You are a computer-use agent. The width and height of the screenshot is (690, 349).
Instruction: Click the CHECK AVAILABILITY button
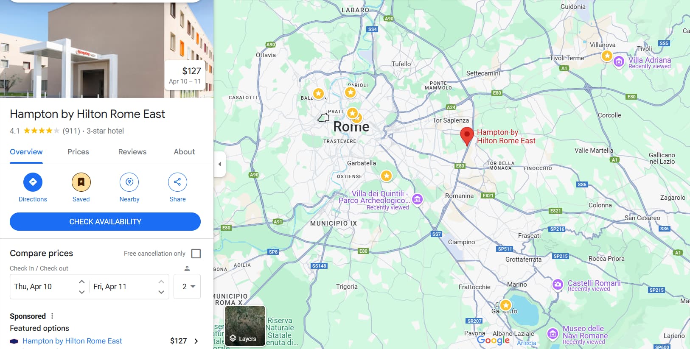pyautogui.click(x=105, y=222)
